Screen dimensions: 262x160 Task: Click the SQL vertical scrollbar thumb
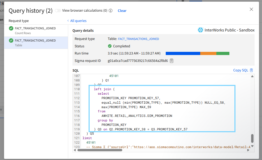pos(252,138)
